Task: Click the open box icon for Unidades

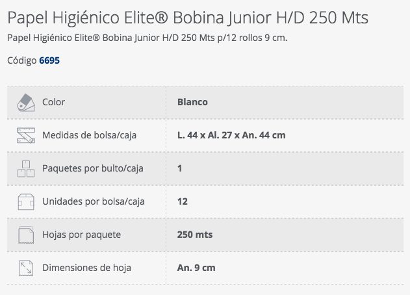Action: point(26,201)
